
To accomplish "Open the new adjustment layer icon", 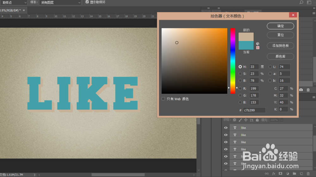I will coord(288,174).
